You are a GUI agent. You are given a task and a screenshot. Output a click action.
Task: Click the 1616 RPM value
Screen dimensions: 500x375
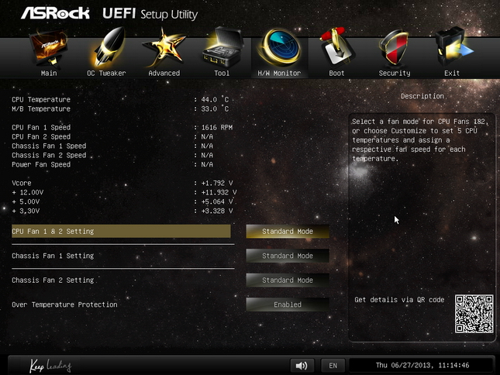(217, 127)
